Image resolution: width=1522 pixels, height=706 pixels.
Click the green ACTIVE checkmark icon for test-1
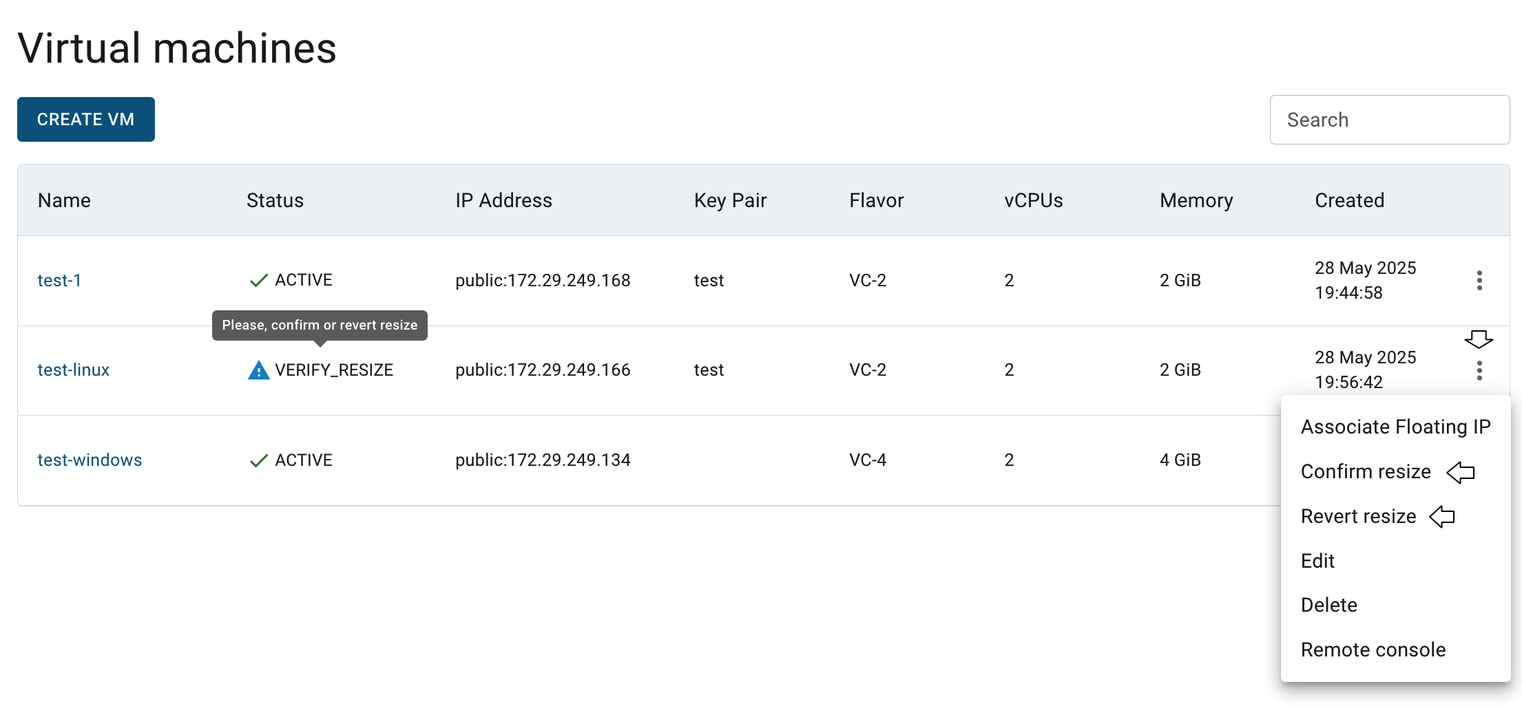(x=258, y=280)
